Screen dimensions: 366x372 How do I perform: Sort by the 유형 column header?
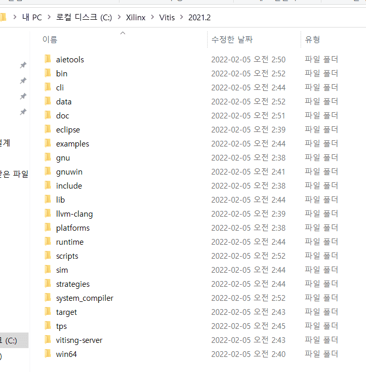point(313,39)
